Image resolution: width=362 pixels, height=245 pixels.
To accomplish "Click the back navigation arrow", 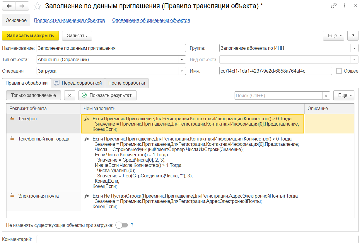I will click(x=9, y=6).
